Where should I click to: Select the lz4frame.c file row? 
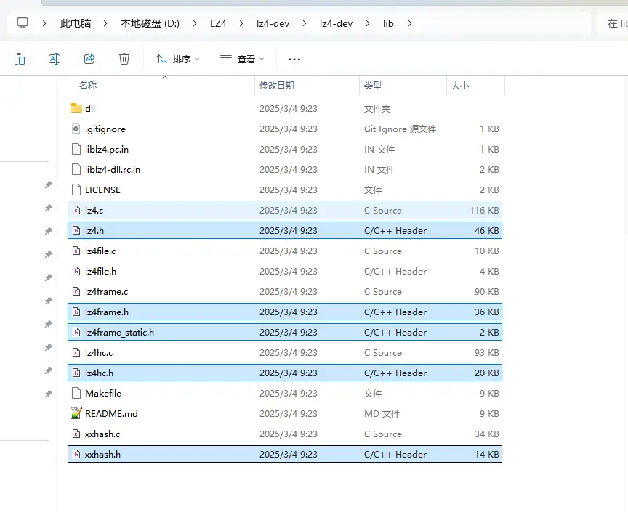point(106,291)
